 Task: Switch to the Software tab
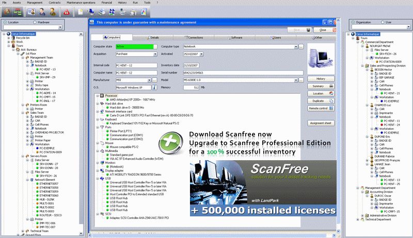[x=235, y=38]
